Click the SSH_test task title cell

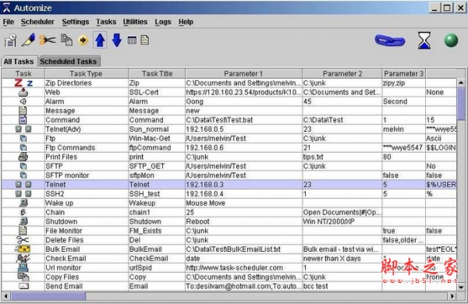pyautogui.click(x=157, y=194)
